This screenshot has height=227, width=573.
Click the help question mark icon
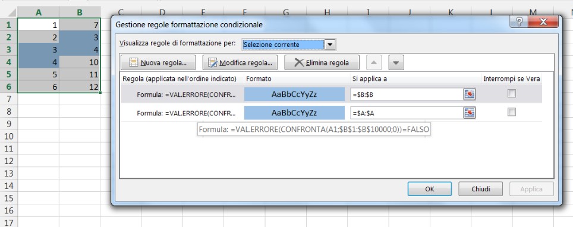[x=520, y=22]
